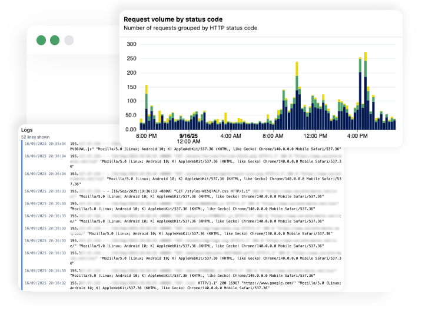Click the grey window dot

[69, 41]
